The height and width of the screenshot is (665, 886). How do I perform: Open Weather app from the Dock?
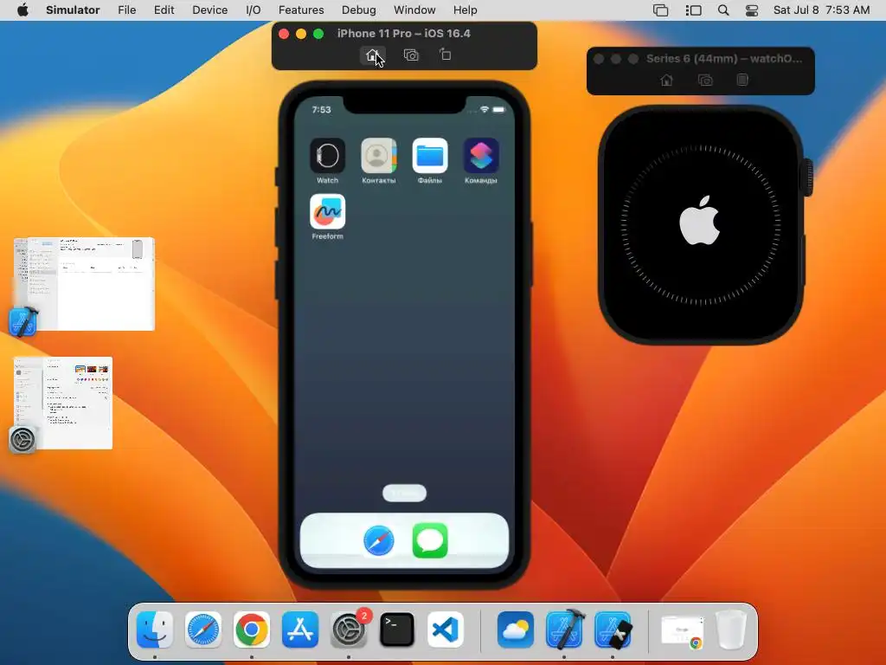pos(516,629)
